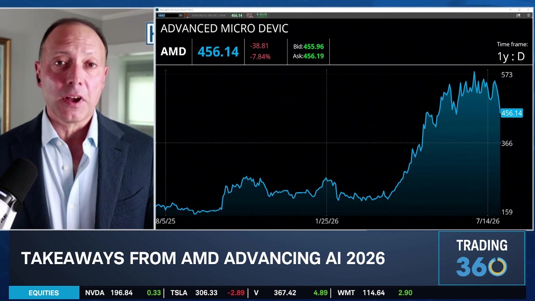Image resolution: width=535 pixels, height=301 pixels.
Task: Click the 456.14 last price in top toolbar
Action: click(237, 15)
